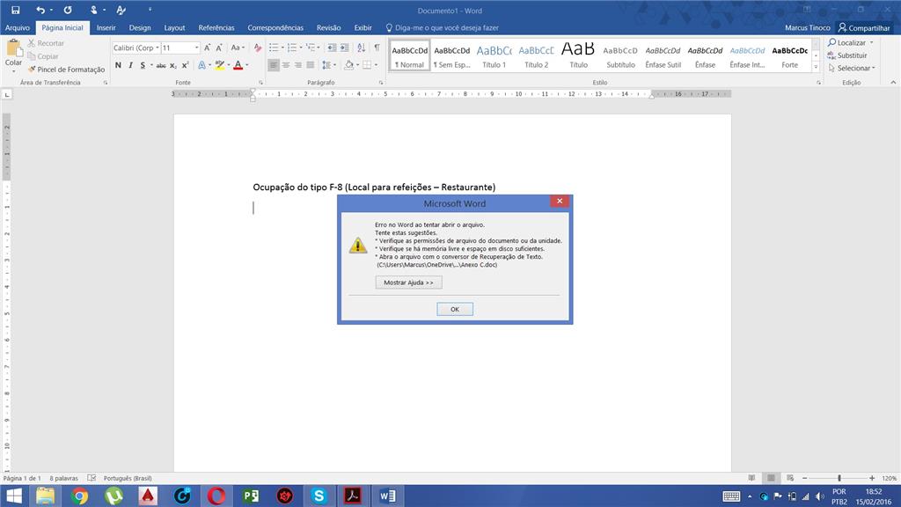
Task: Toggle italic (I) formatting
Action: click(130, 65)
